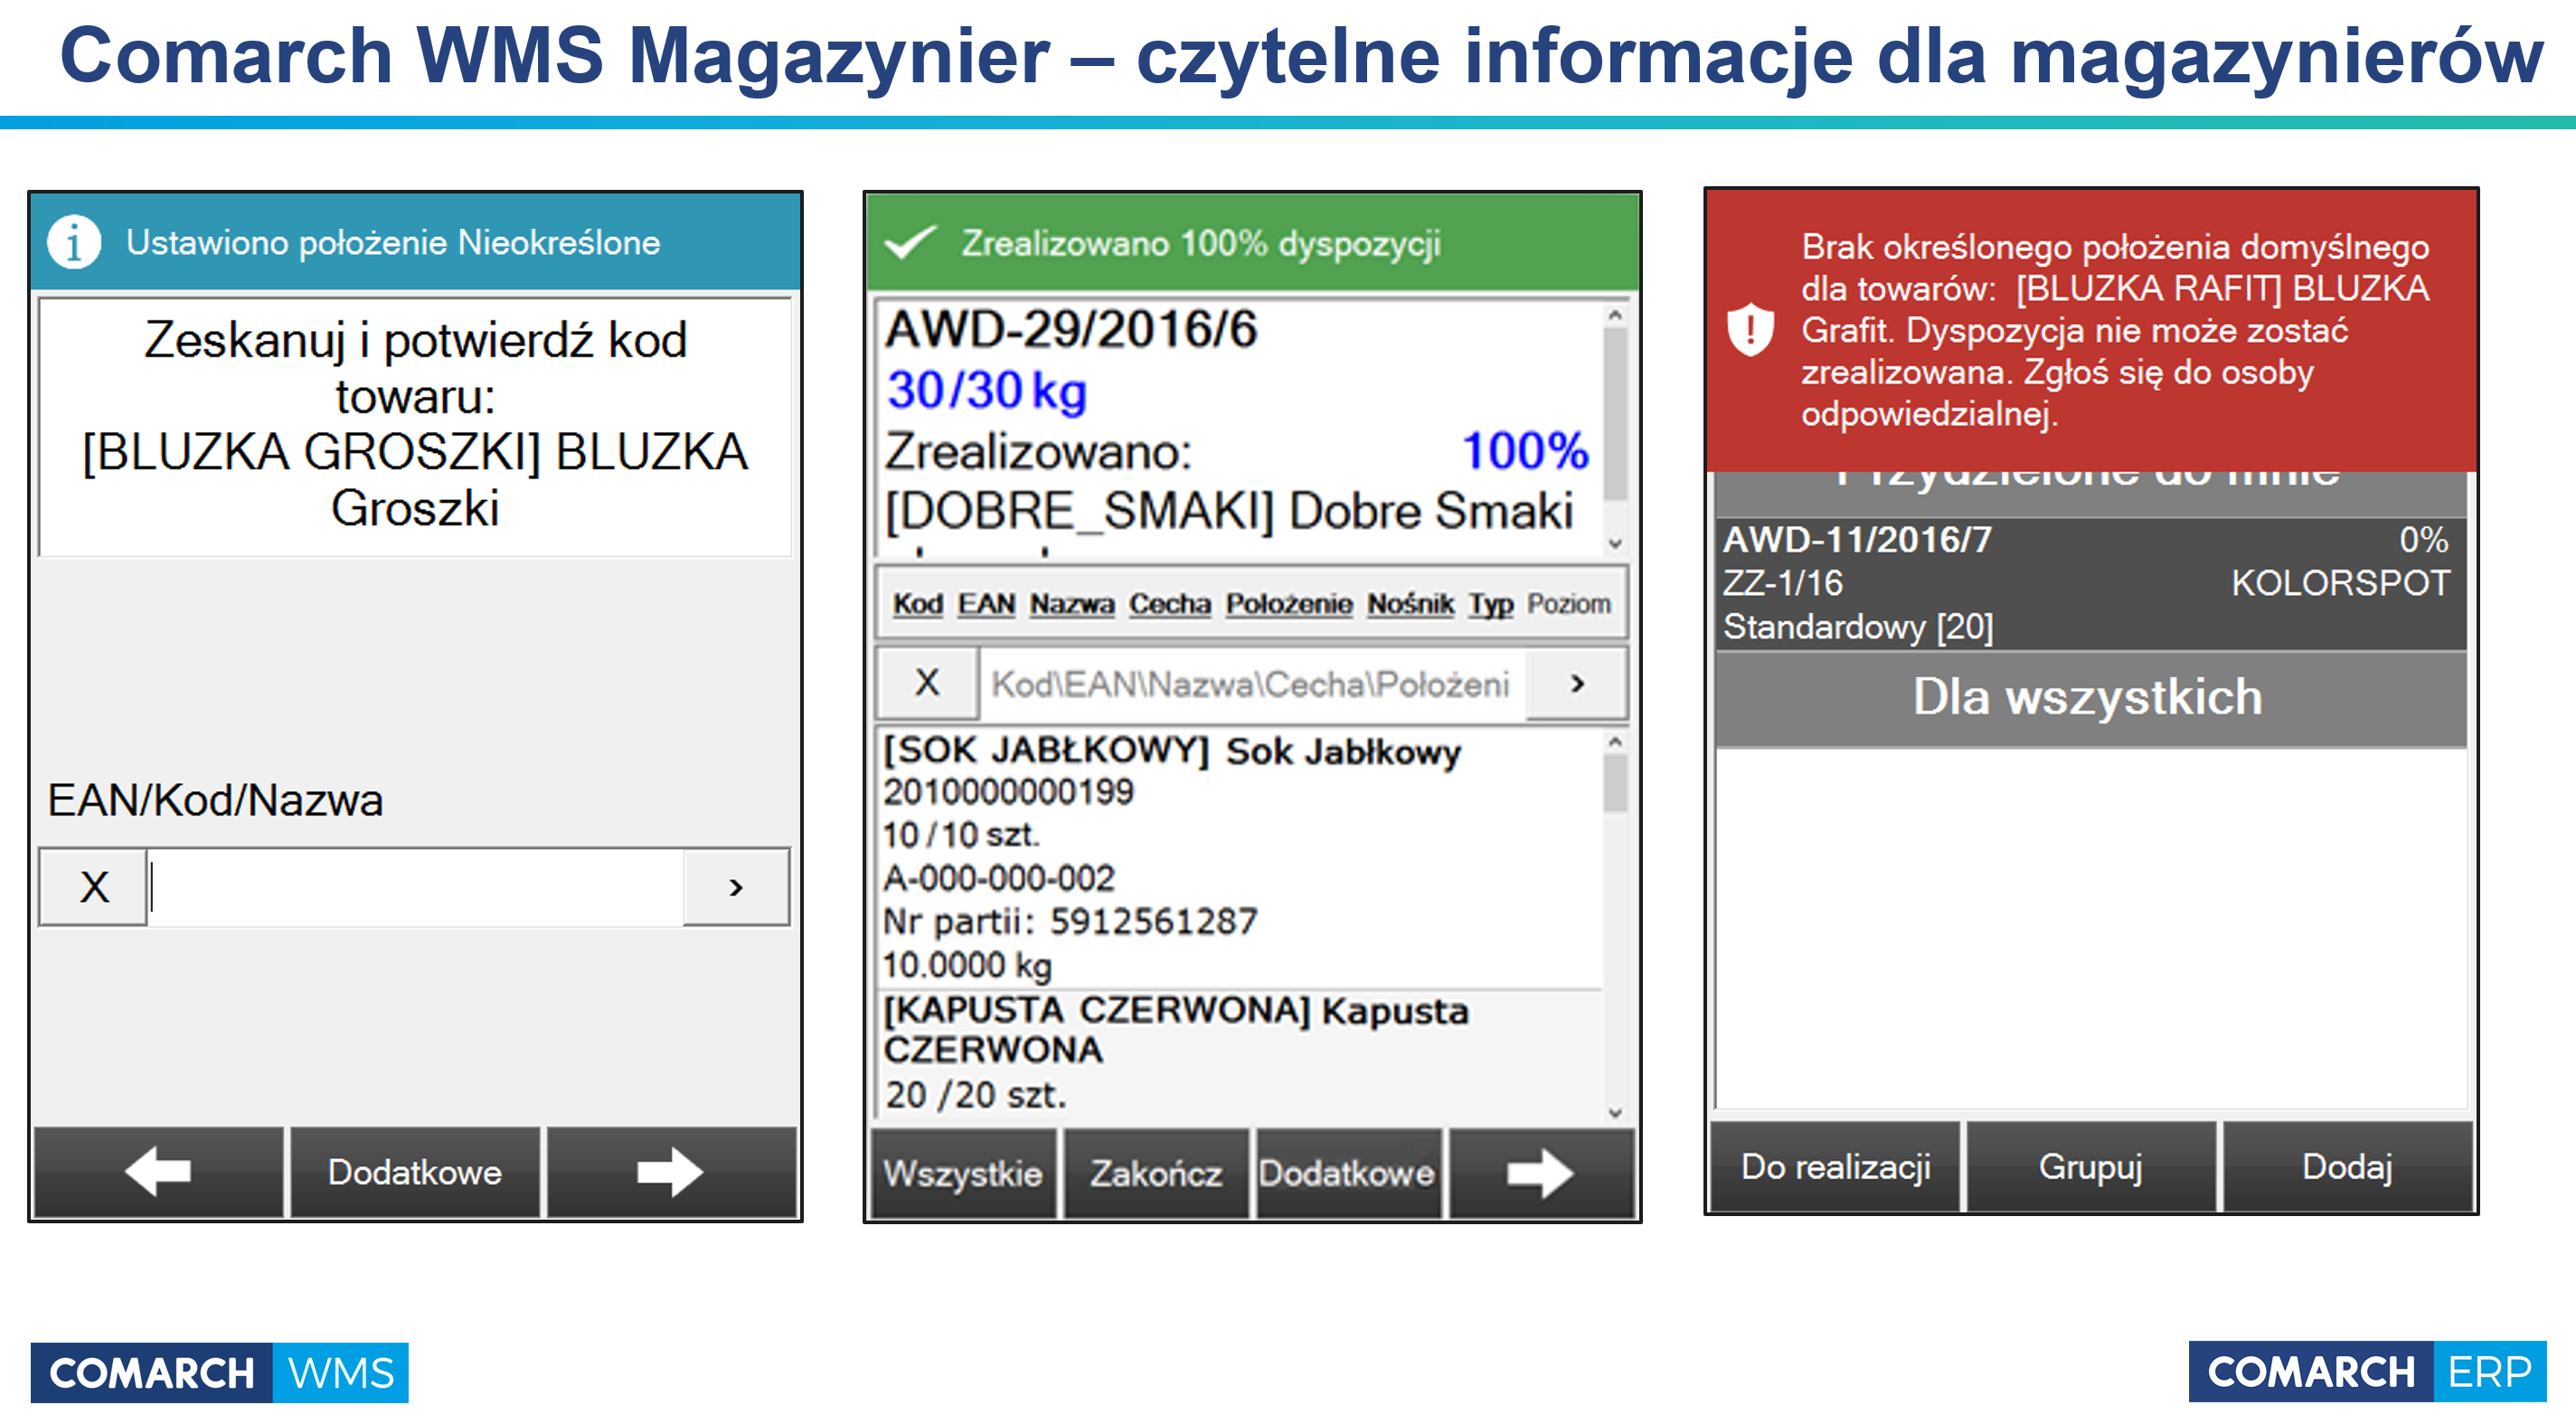Select the Cecha filter tab
The height and width of the screenshot is (1424, 2576).
[1170, 604]
